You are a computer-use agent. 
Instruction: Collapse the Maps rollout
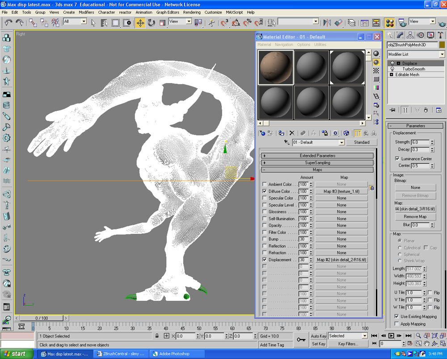[317, 169]
